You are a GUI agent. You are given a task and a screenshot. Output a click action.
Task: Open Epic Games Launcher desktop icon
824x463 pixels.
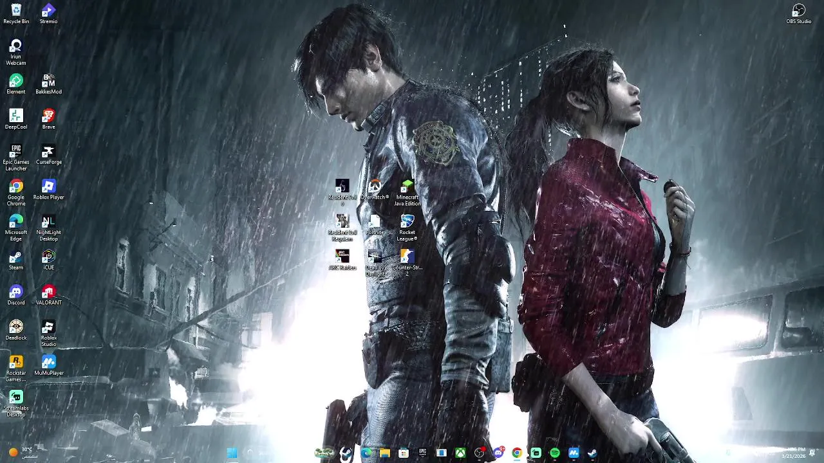point(16,158)
